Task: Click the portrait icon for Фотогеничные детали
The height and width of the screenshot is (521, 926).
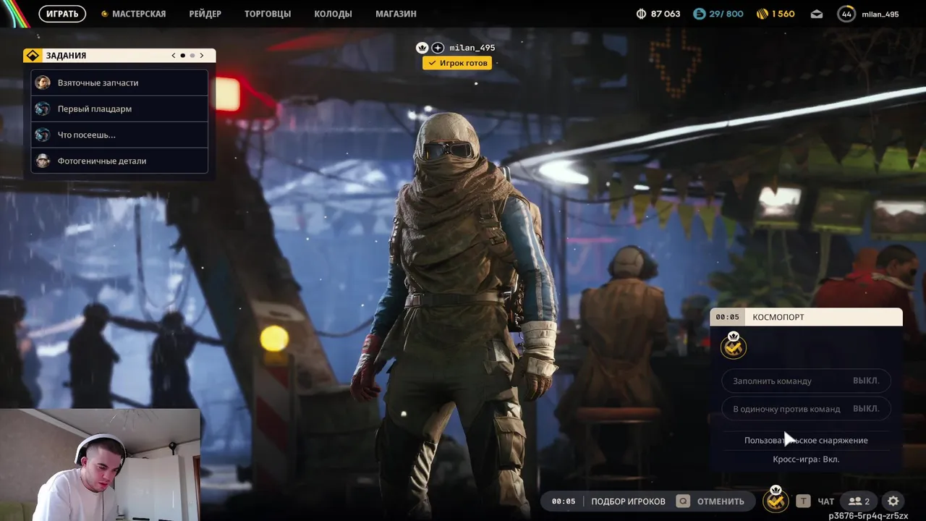Action: click(x=43, y=161)
